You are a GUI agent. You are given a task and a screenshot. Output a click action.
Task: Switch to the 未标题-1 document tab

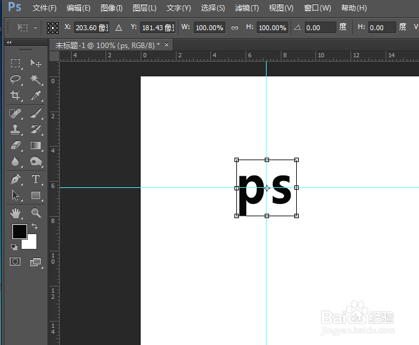(x=107, y=46)
